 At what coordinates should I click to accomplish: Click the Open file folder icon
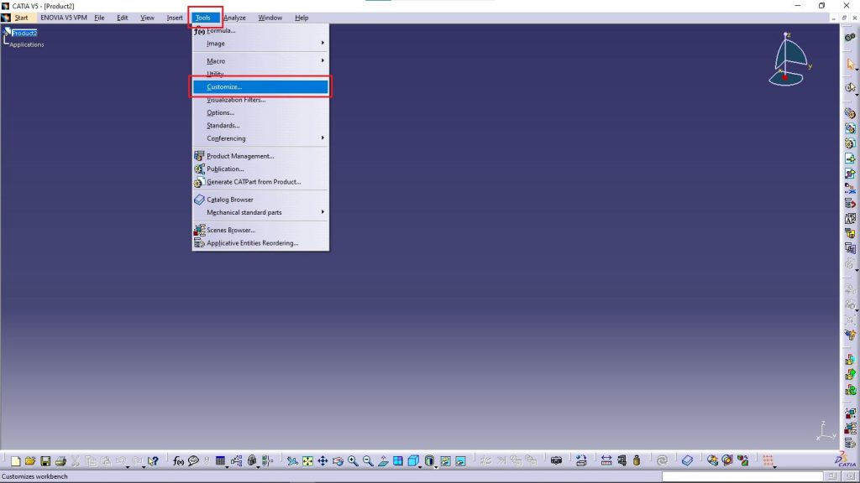tap(30, 461)
